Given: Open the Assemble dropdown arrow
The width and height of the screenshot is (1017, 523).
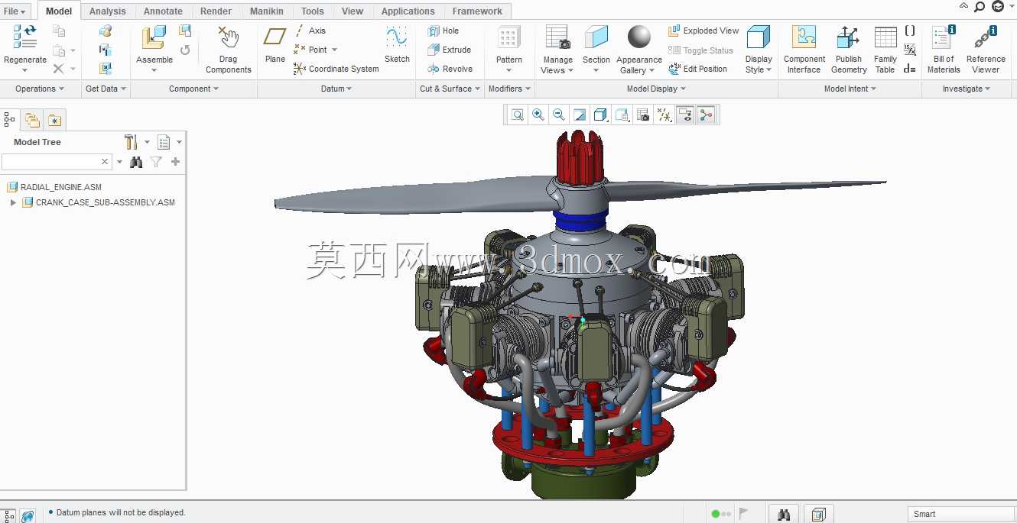Looking at the screenshot, I should pyautogui.click(x=154, y=70).
